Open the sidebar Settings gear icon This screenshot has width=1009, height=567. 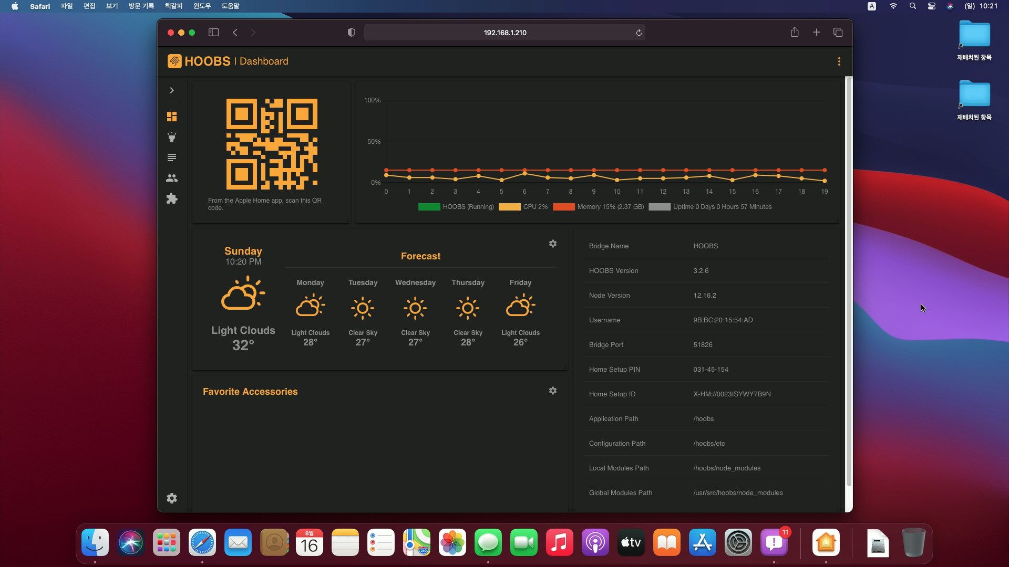pyautogui.click(x=172, y=498)
